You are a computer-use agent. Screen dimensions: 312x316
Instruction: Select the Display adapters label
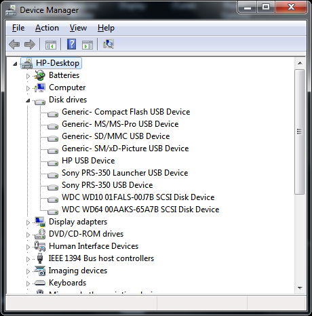78,222
